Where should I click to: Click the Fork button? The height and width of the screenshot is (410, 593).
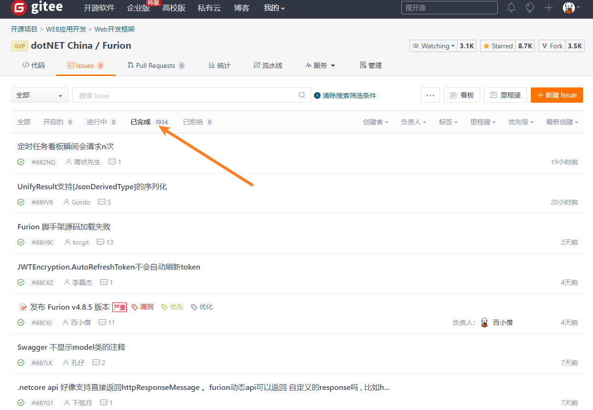552,46
